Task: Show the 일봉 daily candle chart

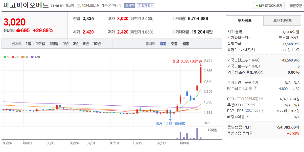Action: click(163, 44)
